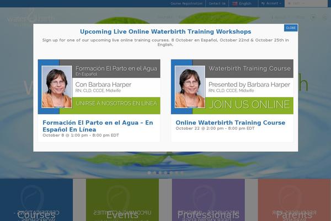This screenshot has height=221, width=331.
Task: Expand the My Account menu
Action: tap(271, 3)
